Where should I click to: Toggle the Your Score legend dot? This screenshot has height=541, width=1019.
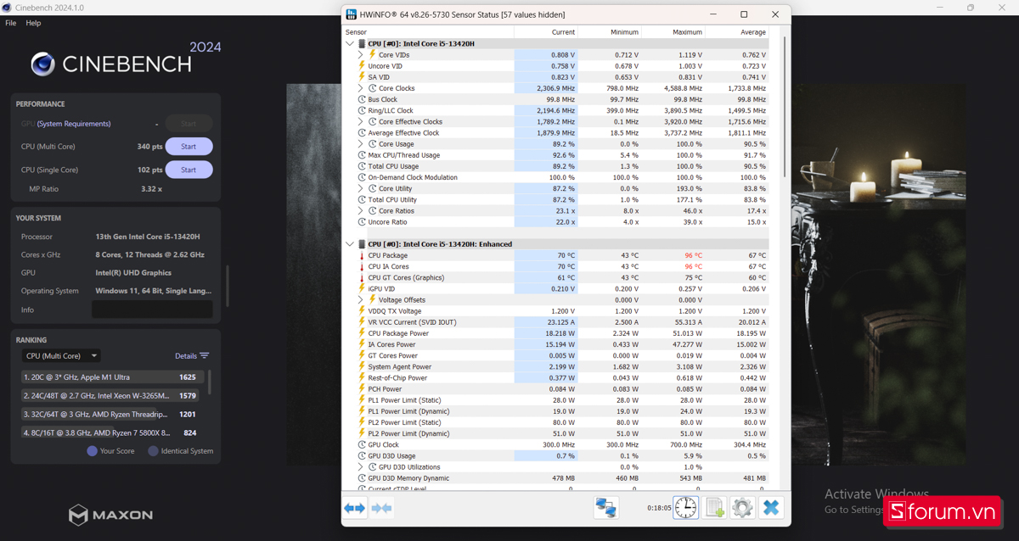[93, 451]
